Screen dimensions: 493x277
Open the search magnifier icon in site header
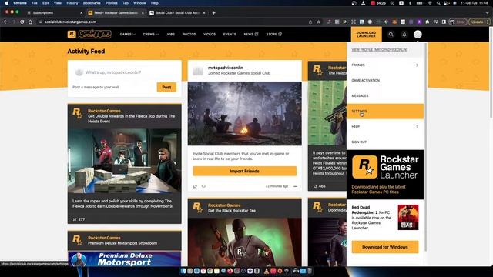click(x=391, y=34)
